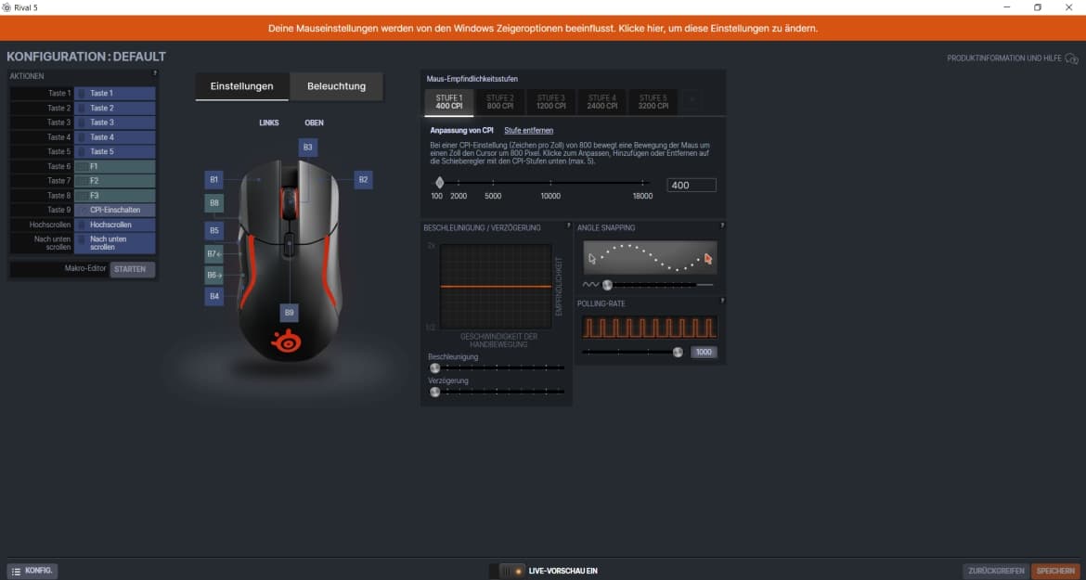This screenshot has height=580, width=1086.
Task: Switch to the Beleuchtung tab
Action: click(336, 86)
